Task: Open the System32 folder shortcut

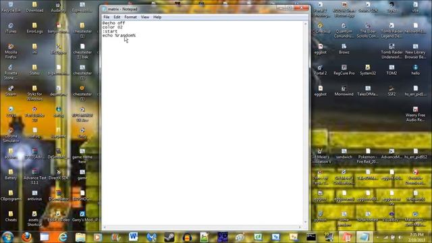Action: pos(368,70)
